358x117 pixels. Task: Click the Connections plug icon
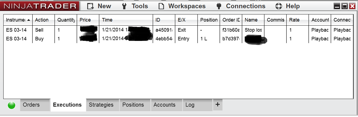tap(219, 6)
